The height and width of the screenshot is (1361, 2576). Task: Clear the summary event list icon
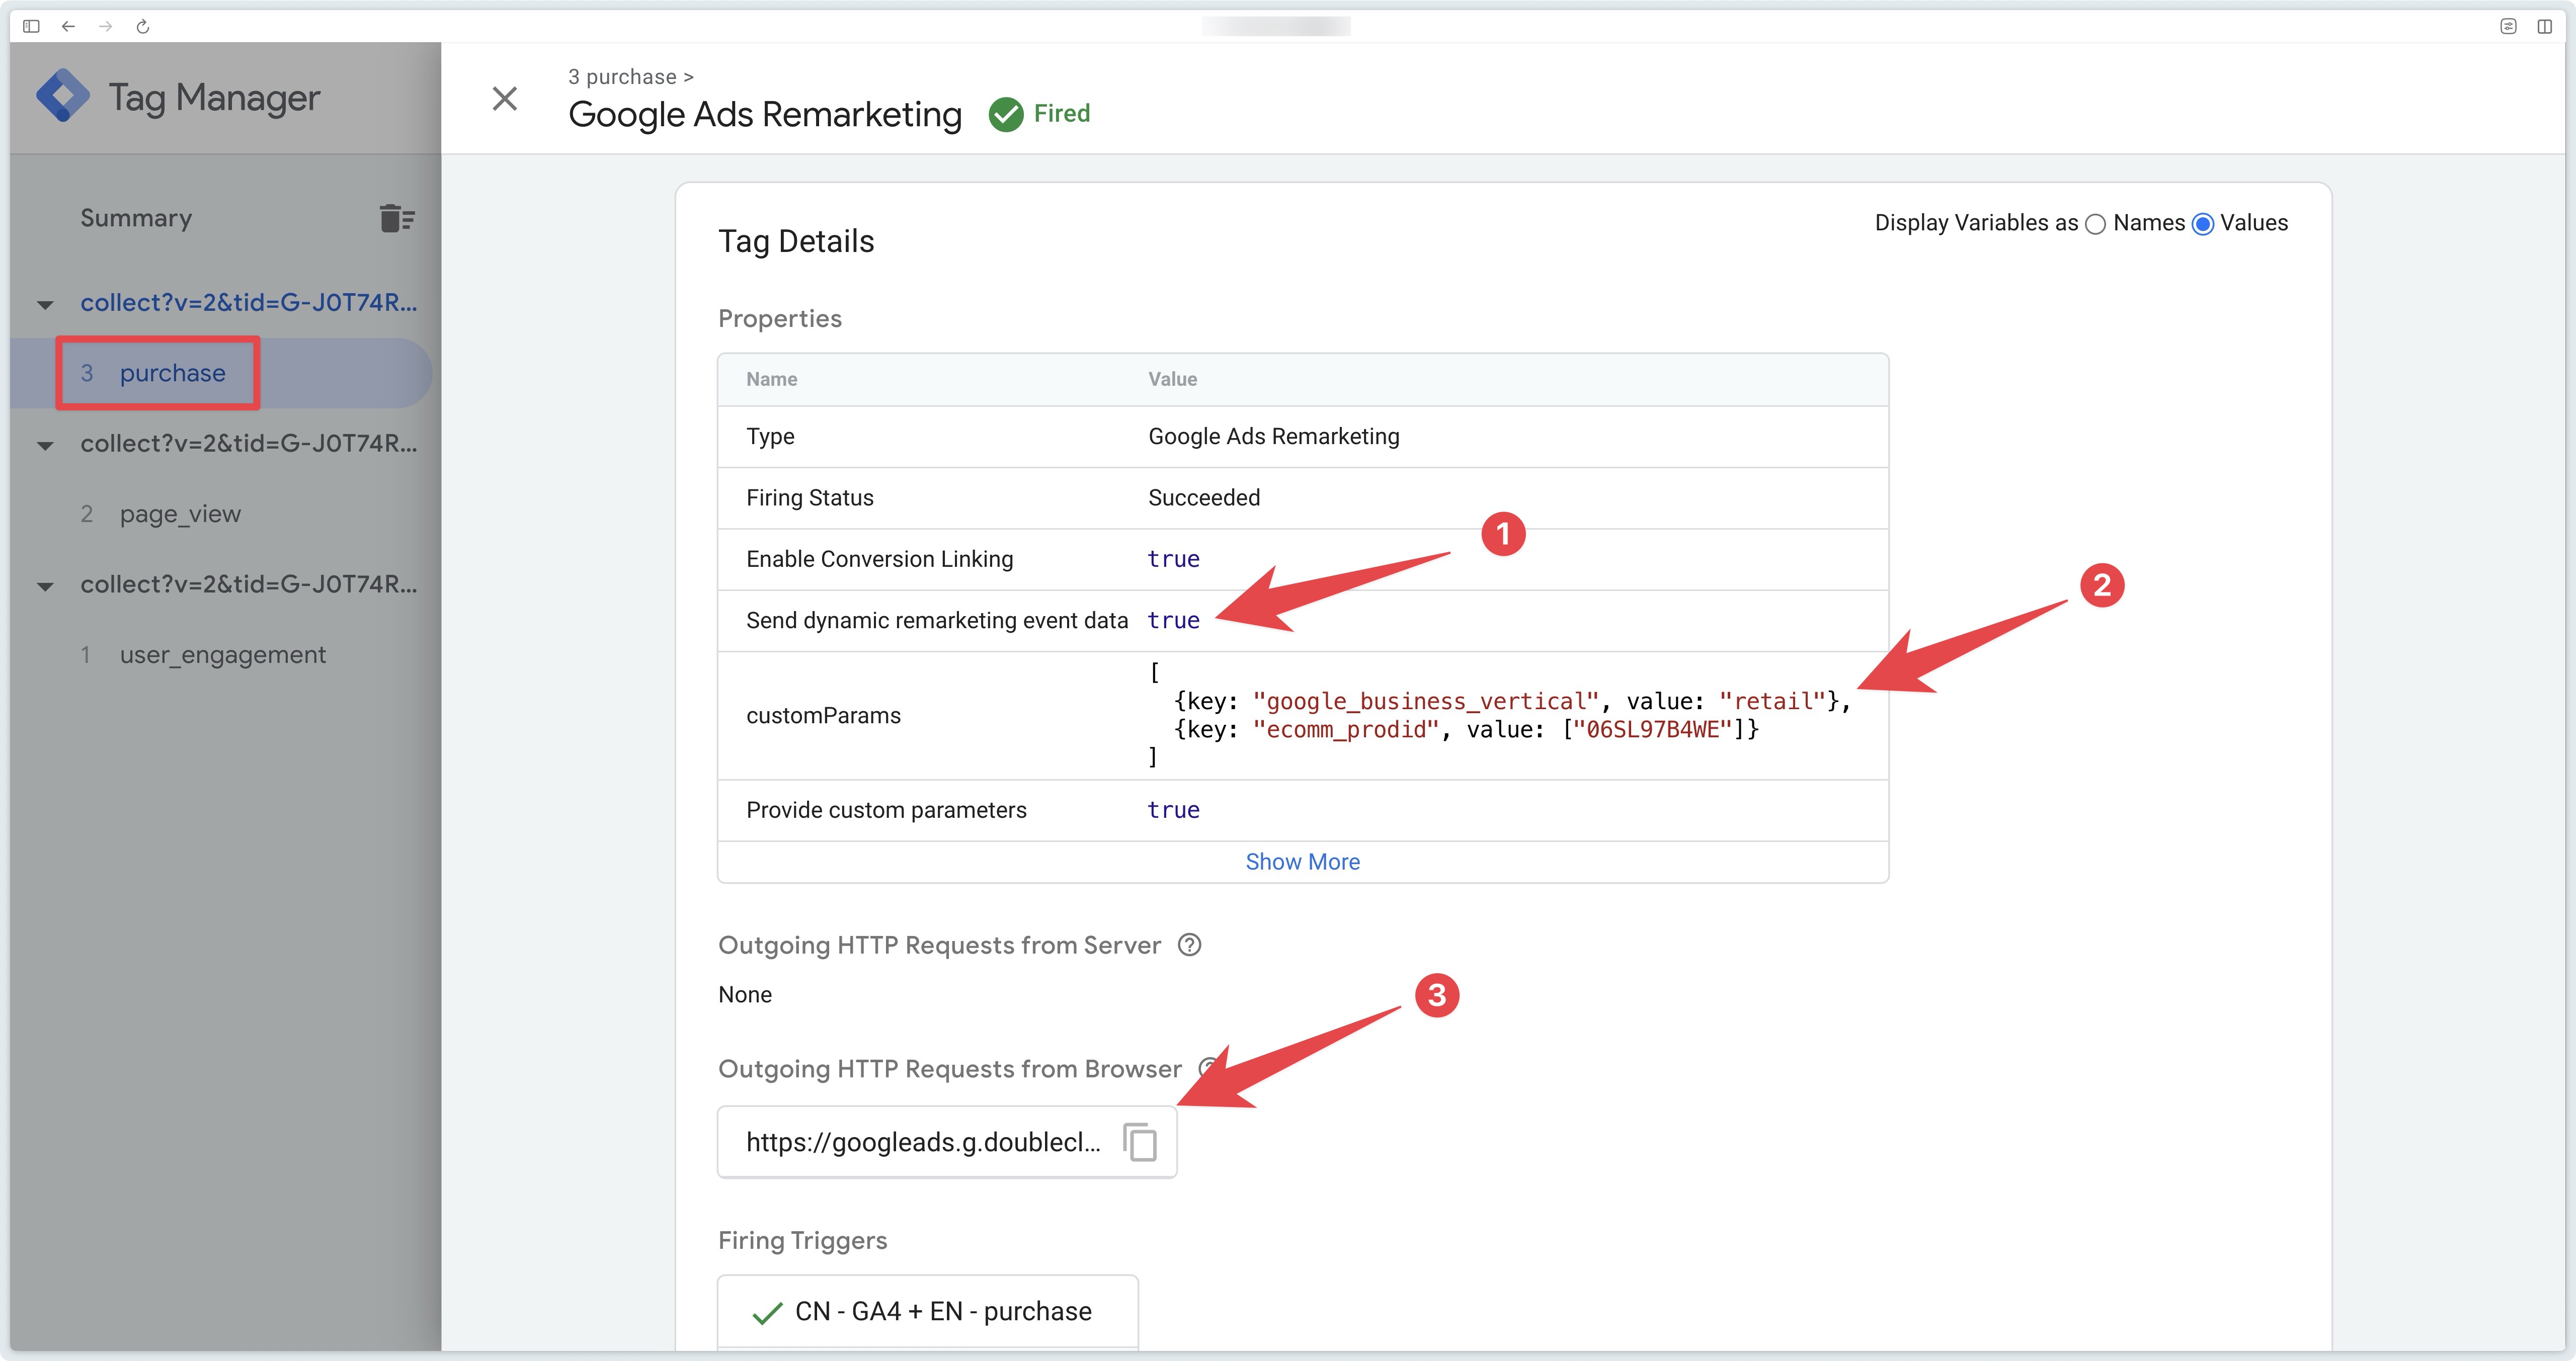(x=397, y=218)
